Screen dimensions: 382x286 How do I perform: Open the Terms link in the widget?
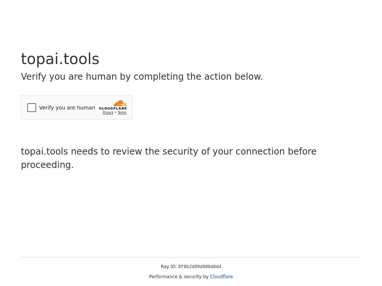[122, 112]
